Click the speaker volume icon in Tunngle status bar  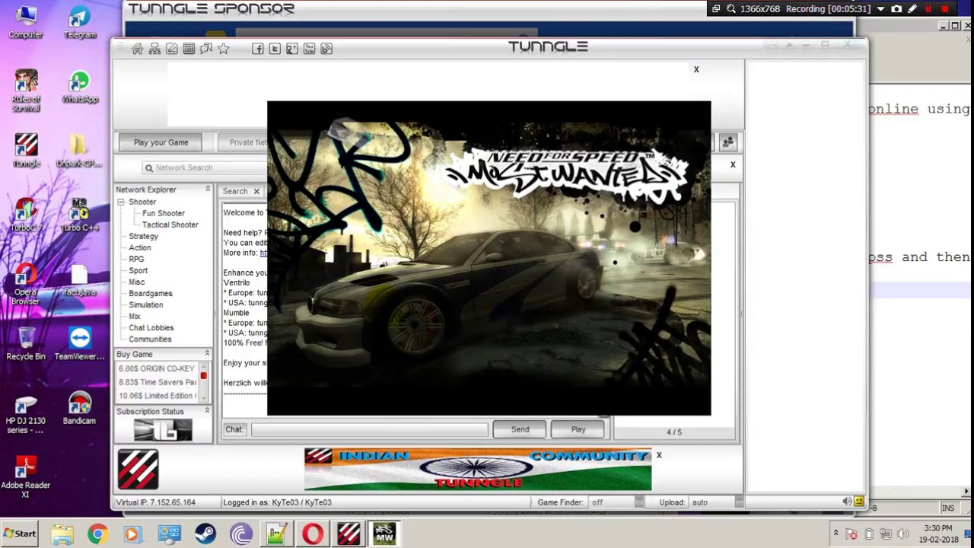click(x=847, y=502)
